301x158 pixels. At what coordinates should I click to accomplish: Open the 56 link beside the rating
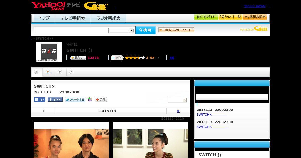172,58
